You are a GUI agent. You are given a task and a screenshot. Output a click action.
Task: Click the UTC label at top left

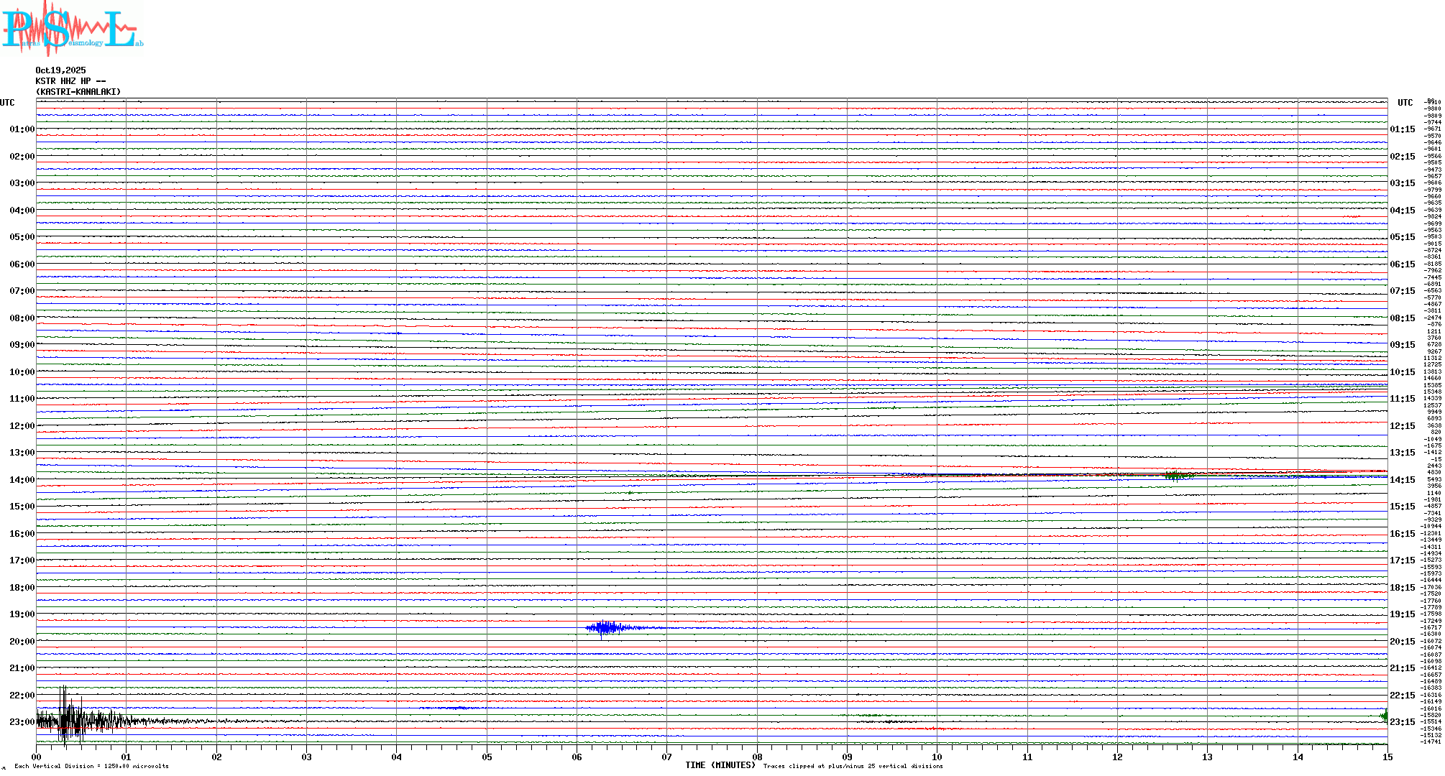tap(7, 103)
